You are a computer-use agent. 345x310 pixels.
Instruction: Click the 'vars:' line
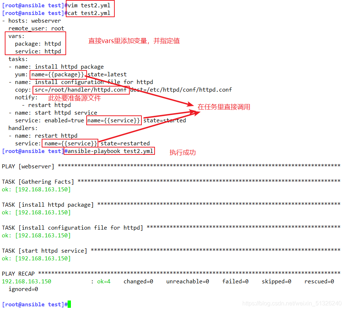point(16,36)
